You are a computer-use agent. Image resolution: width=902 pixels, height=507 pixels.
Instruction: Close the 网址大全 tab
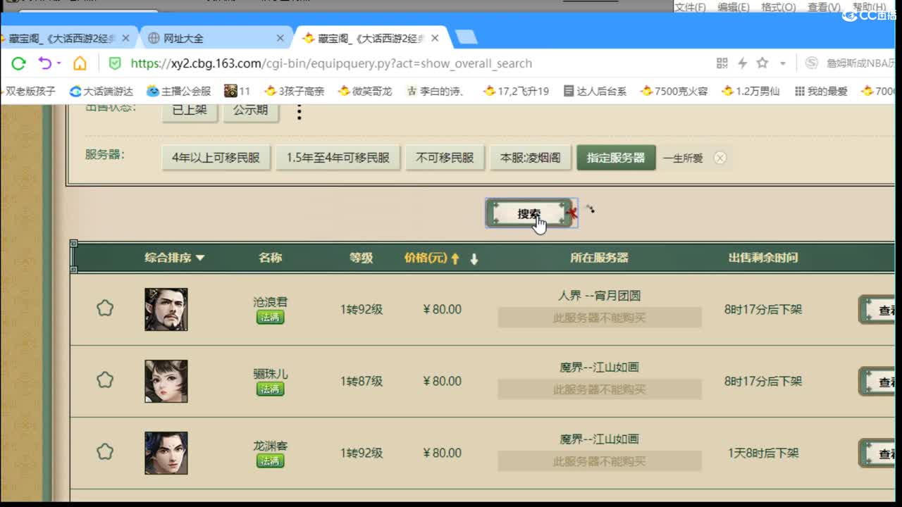[x=280, y=38]
